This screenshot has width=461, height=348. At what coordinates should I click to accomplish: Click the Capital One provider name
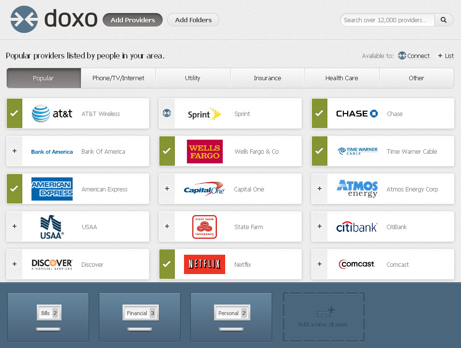click(249, 189)
